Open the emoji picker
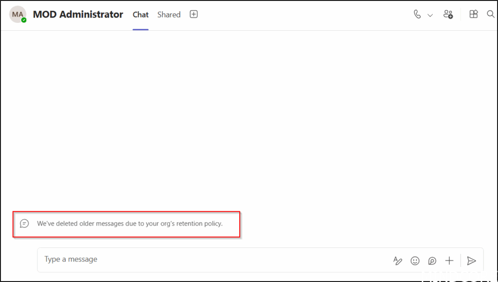This screenshot has height=282, width=498. (x=415, y=261)
